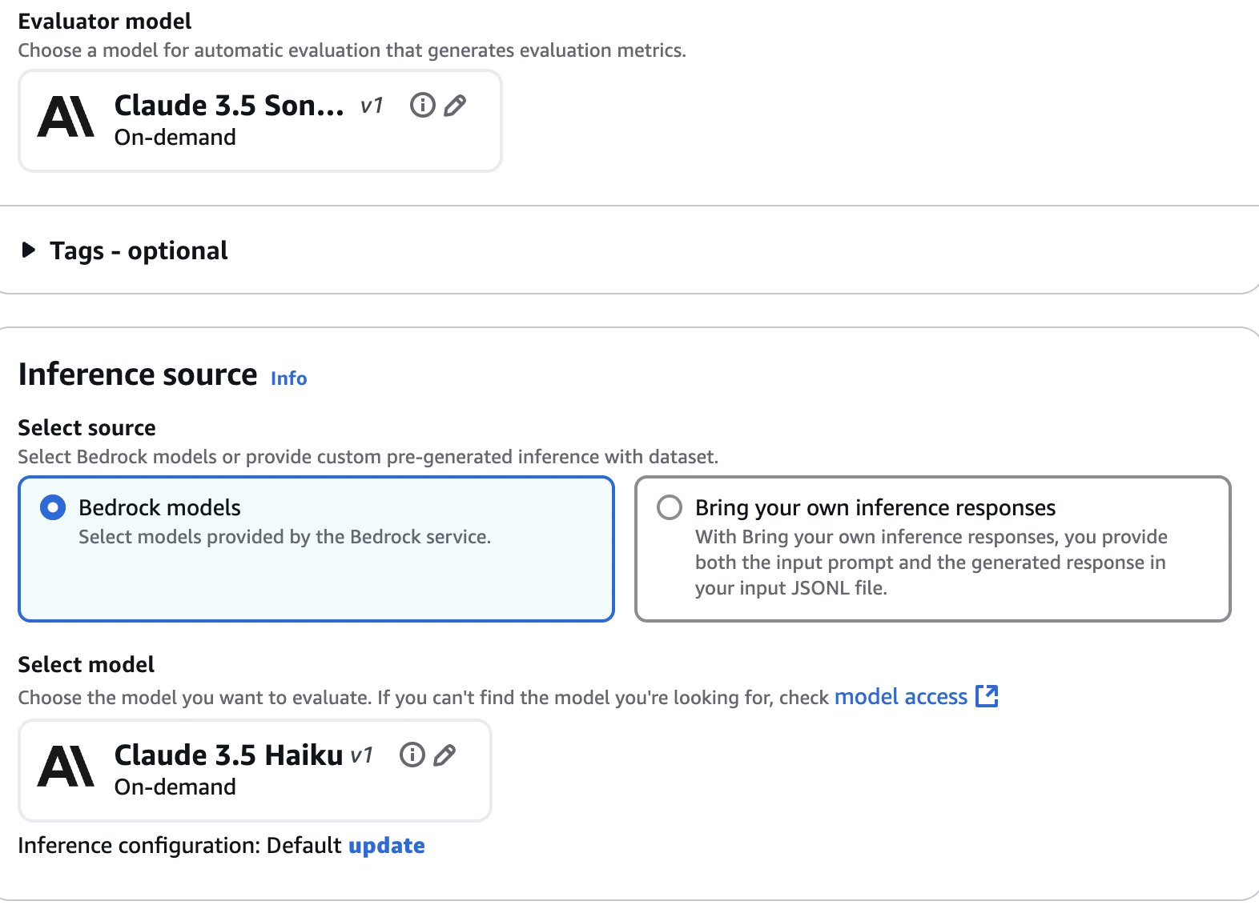Click the v1 version of Claude 3.5 Haiku

(361, 755)
